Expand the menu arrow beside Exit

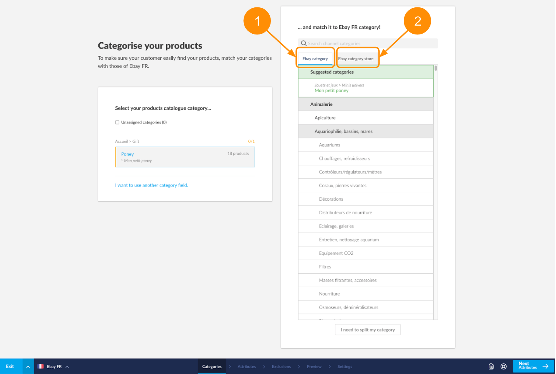(x=28, y=367)
